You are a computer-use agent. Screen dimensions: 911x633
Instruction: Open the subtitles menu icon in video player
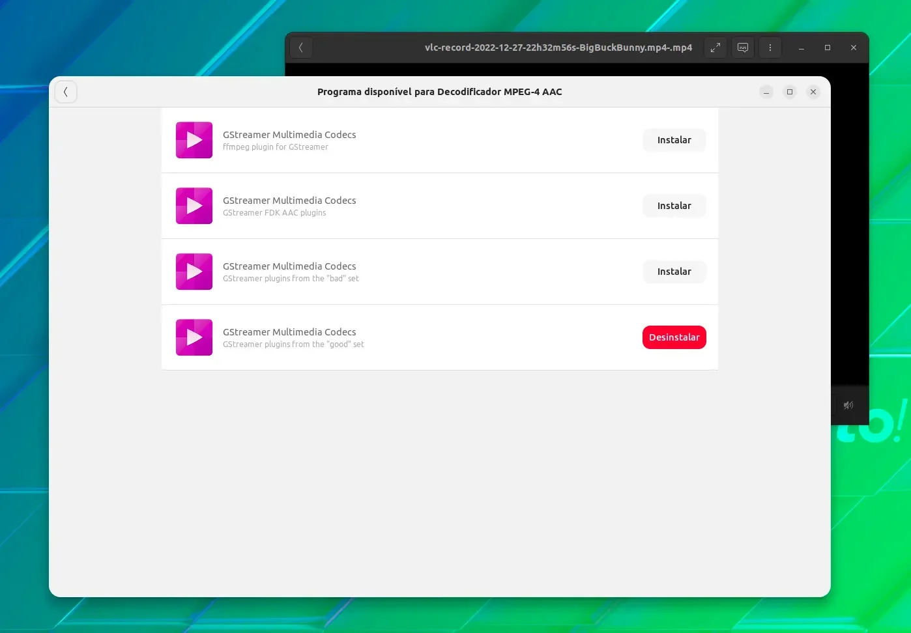click(743, 48)
